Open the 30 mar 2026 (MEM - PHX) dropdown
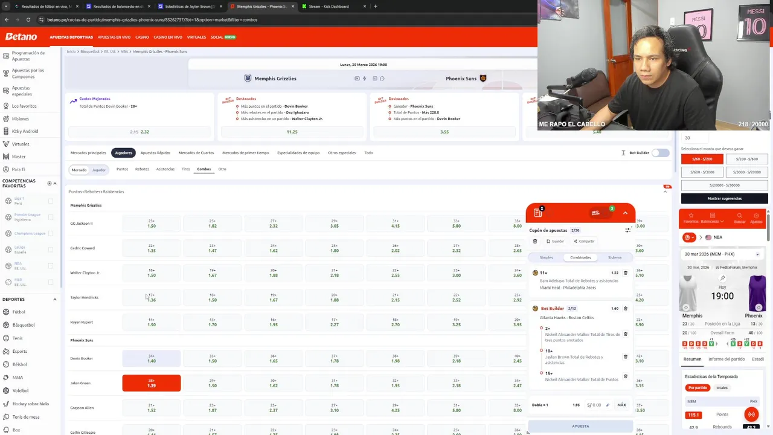Screen dimensions: 773x435 pyautogui.click(x=723, y=254)
